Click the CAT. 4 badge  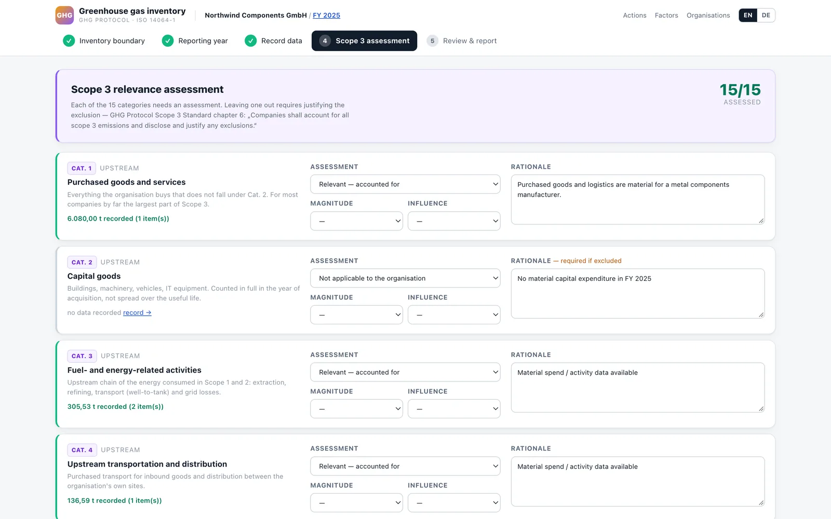[82, 450]
